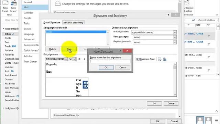Select Language in Outlook Options sidebar
220x124 pixels.
click(x=29, y=34)
